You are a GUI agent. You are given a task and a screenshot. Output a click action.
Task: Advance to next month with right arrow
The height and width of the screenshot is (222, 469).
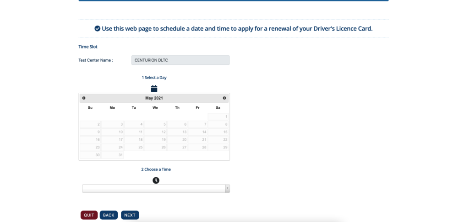pos(224,98)
